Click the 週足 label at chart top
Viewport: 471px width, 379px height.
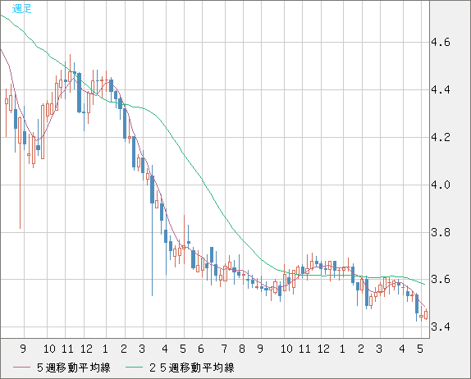click(21, 8)
